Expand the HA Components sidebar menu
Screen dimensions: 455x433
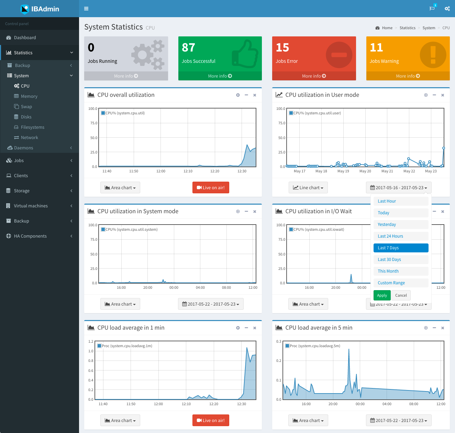pos(40,236)
